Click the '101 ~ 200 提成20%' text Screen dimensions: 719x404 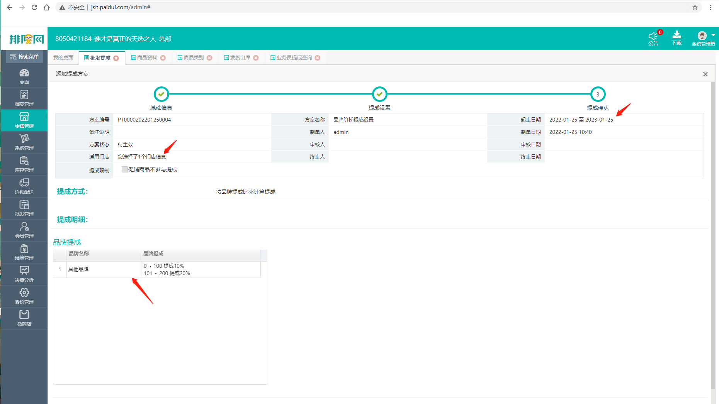coord(167,273)
